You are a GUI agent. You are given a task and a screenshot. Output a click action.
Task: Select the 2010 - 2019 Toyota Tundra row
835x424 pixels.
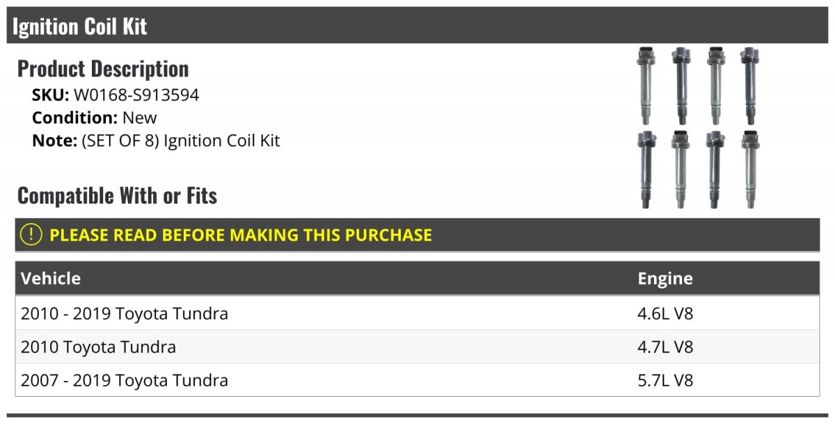(125, 313)
